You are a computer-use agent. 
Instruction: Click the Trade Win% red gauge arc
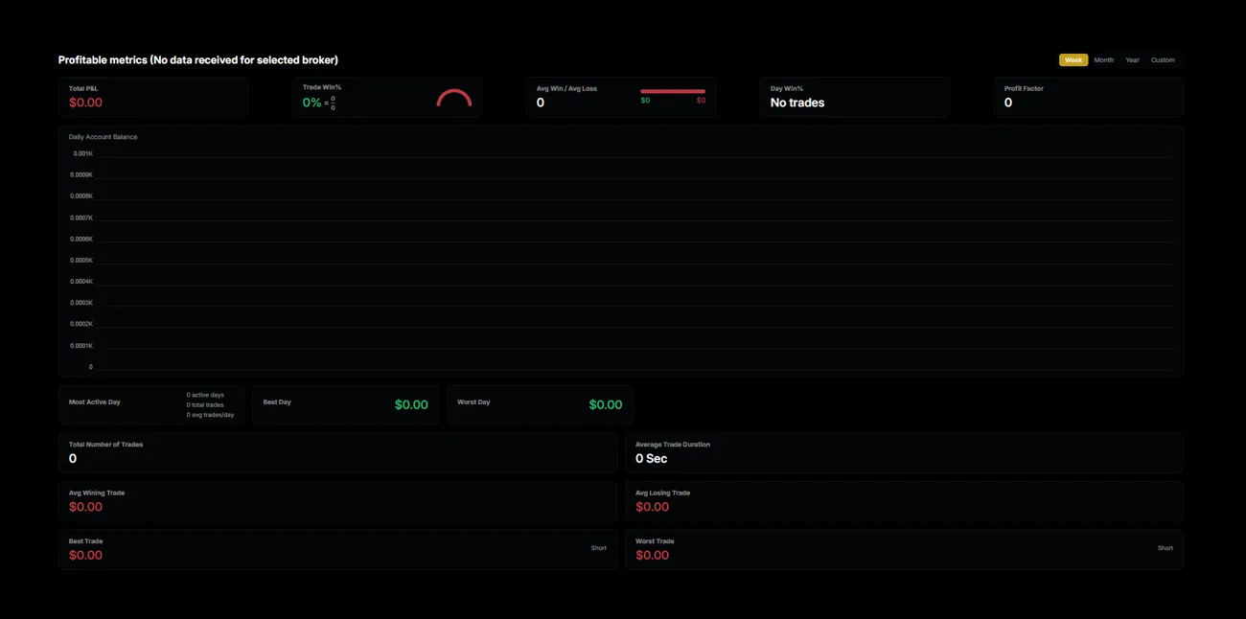(x=453, y=98)
